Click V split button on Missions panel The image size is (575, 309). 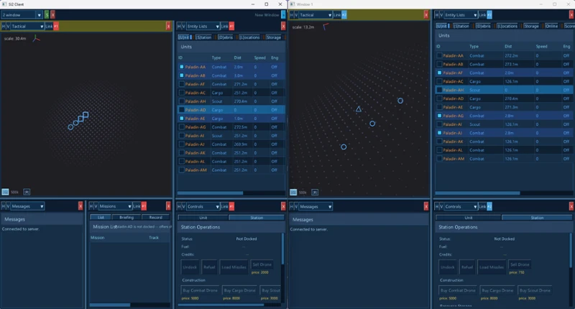click(96, 206)
